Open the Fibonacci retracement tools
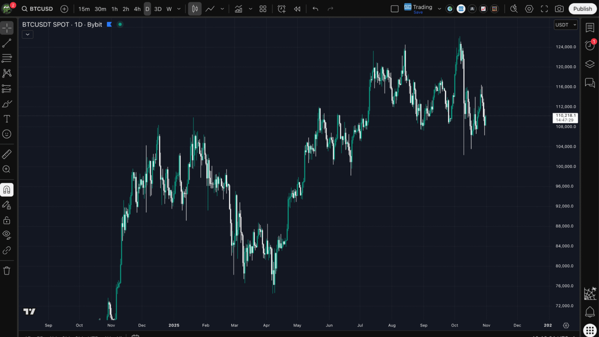 coord(7,58)
